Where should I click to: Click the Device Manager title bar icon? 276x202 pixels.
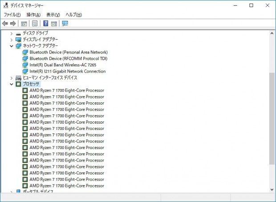[6, 5]
